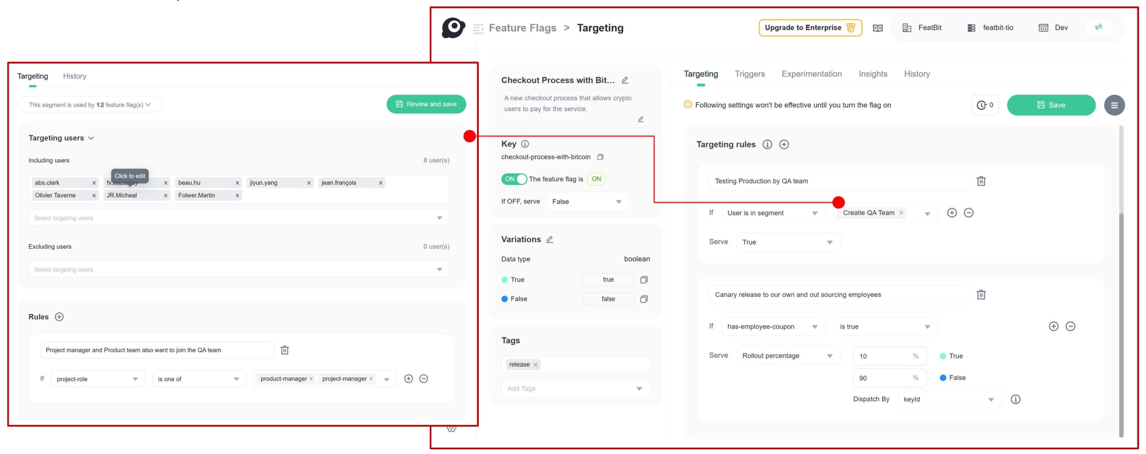The height and width of the screenshot is (454, 1146).
Task: Open the segment History tab
Action: pyautogui.click(x=74, y=76)
